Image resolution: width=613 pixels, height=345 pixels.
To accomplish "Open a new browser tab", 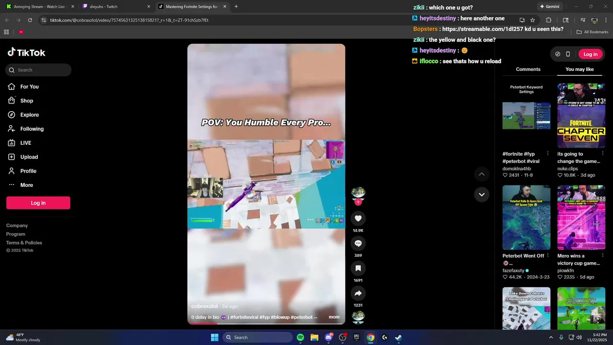I will pyautogui.click(x=236, y=7).
